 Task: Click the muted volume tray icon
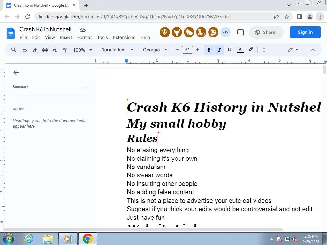[295, 239]
